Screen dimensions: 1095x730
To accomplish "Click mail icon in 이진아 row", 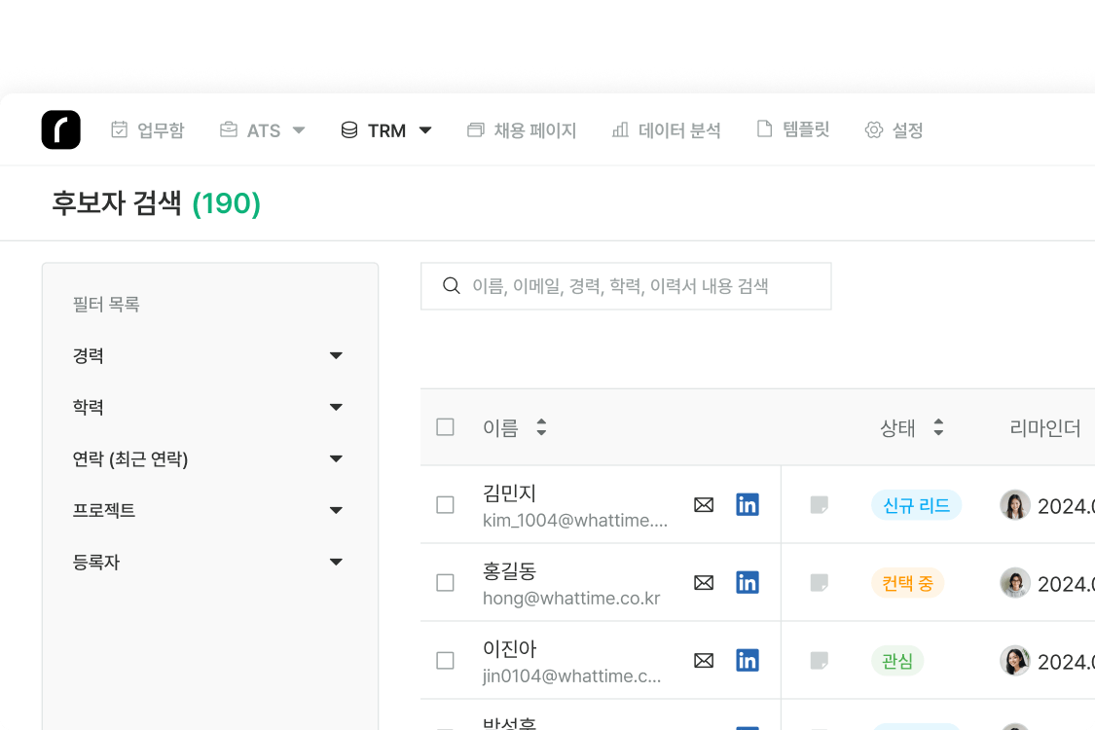I will pyautogui.click(x=704, y=660).
